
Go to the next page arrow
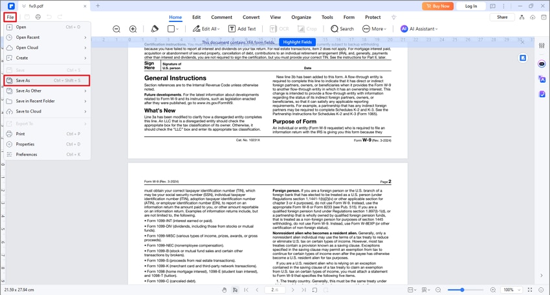tap(292, 290)
